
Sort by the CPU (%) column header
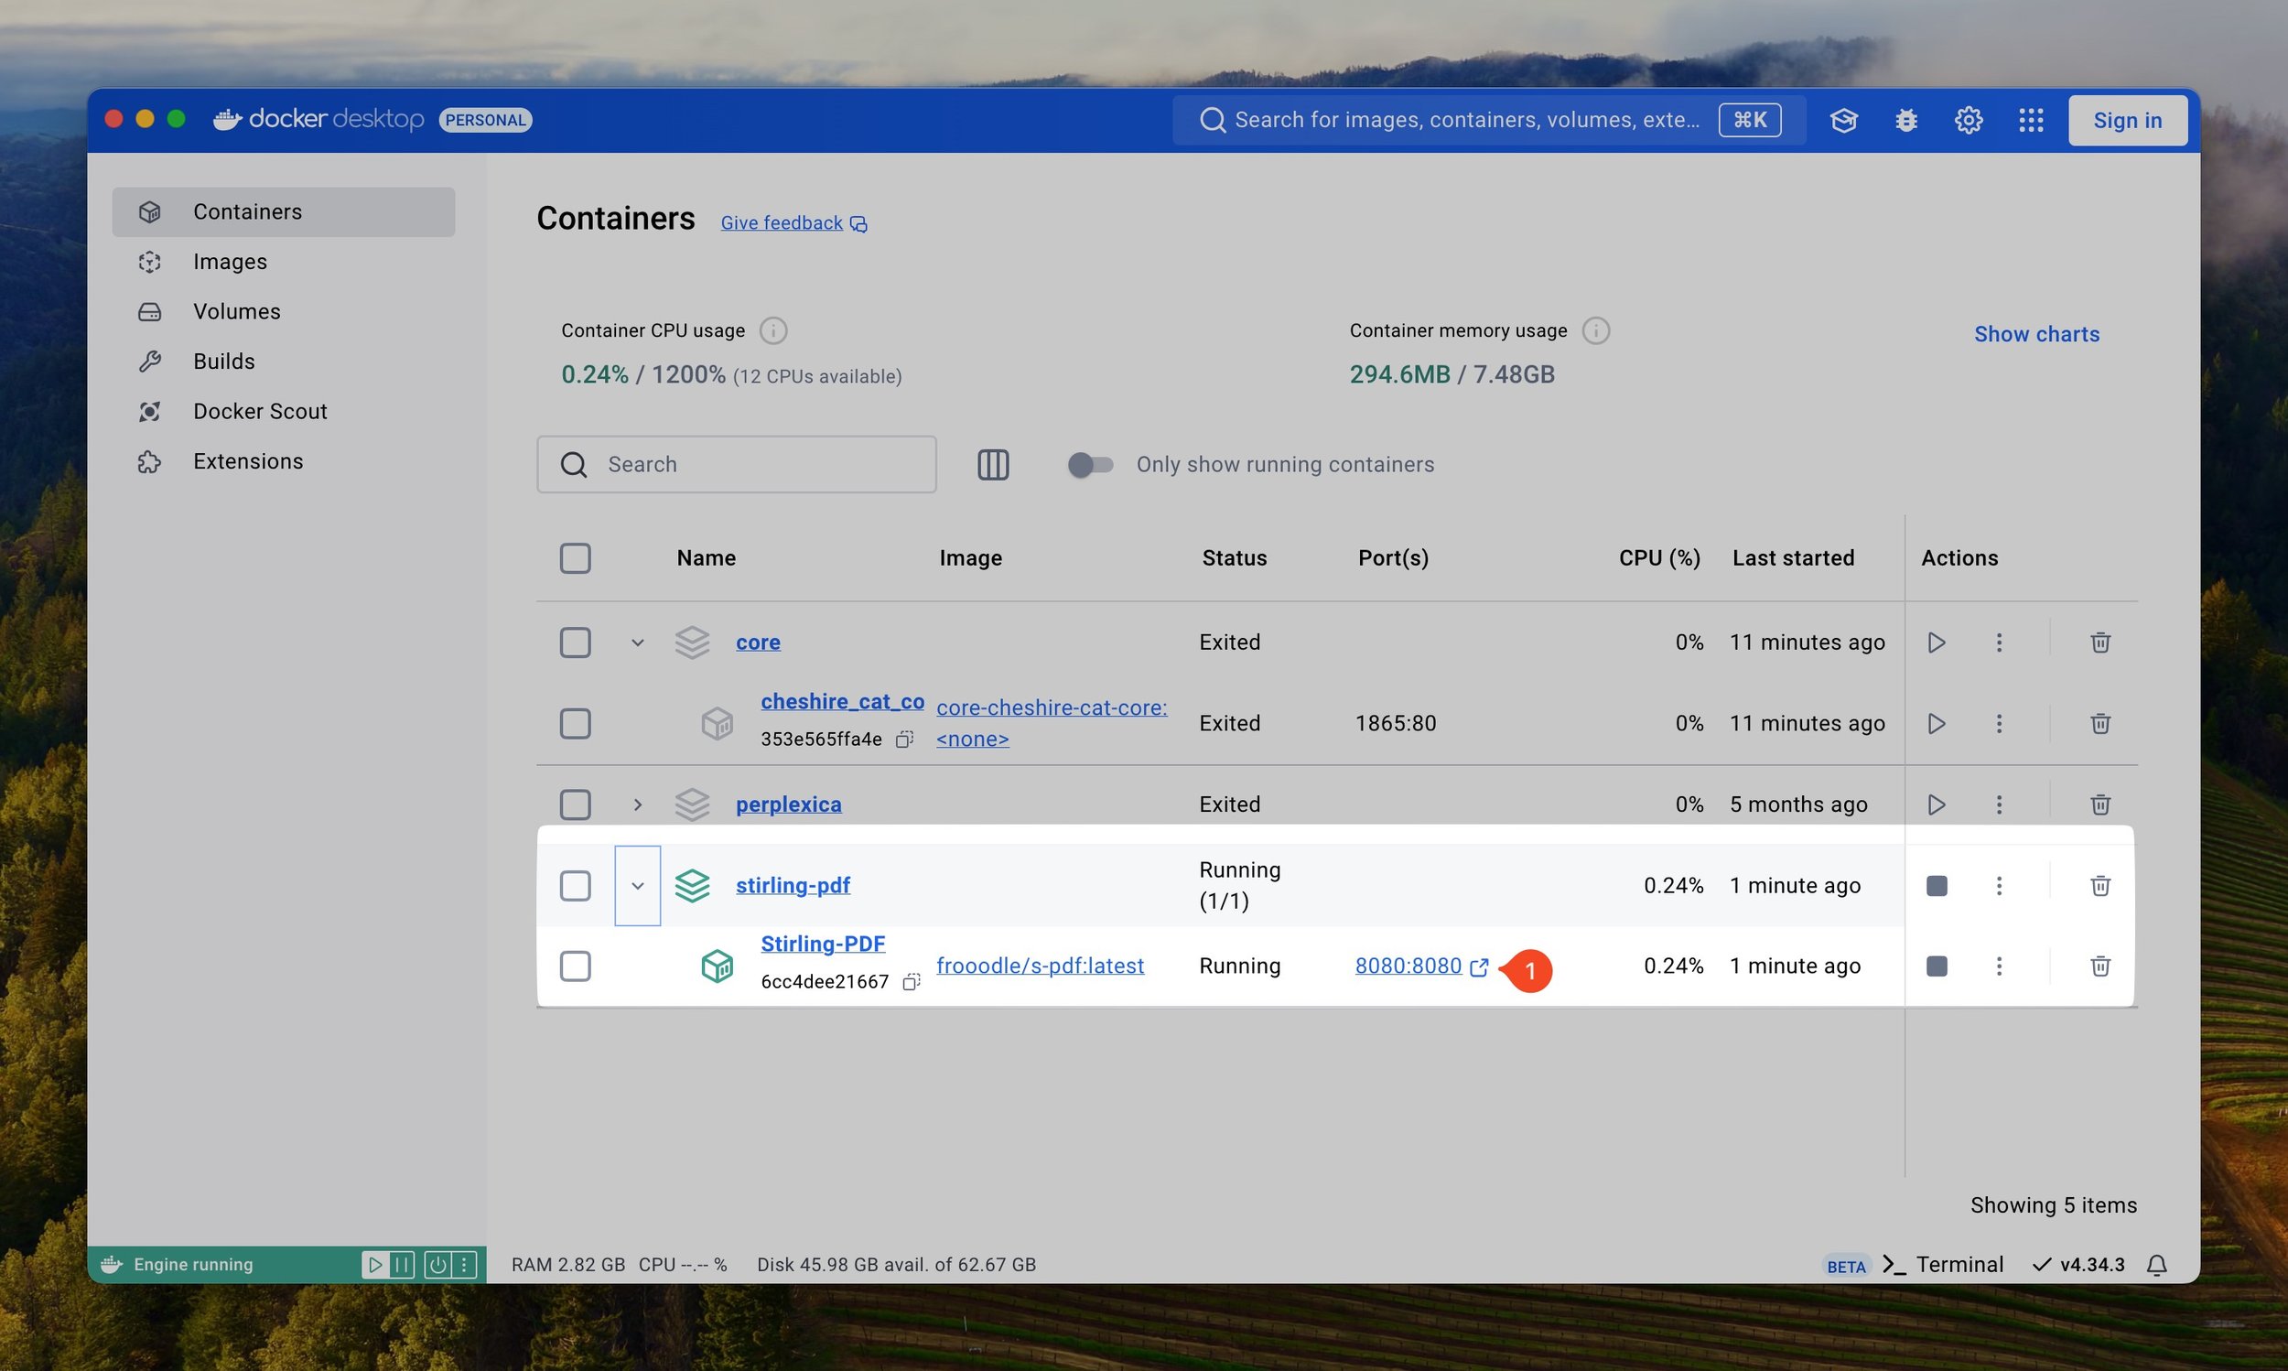tap(1659, 558)
